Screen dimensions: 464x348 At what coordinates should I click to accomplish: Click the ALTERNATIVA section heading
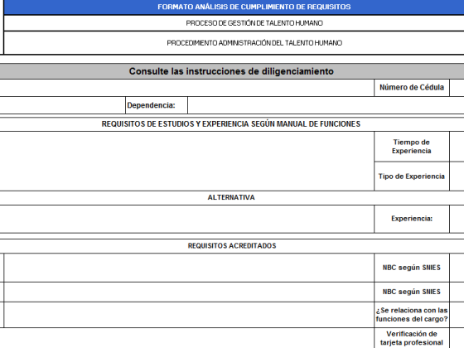pyautogui.click(x=231, y=198)
